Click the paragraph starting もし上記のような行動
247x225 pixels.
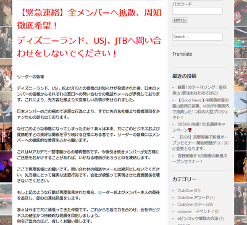point(88,195)
